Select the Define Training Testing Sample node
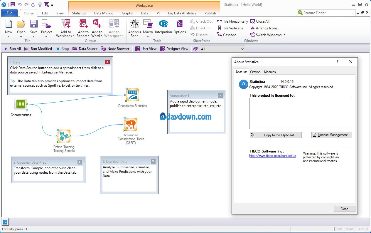Screen dimensions: 371x233 click(x=64, y=136)
